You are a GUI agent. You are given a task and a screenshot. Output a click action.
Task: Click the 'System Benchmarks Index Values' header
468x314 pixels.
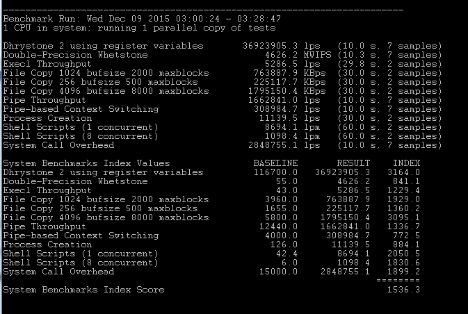tap(86, 163)
